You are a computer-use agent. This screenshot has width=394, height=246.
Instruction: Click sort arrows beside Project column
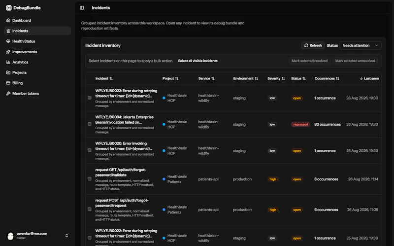[177, 78]
